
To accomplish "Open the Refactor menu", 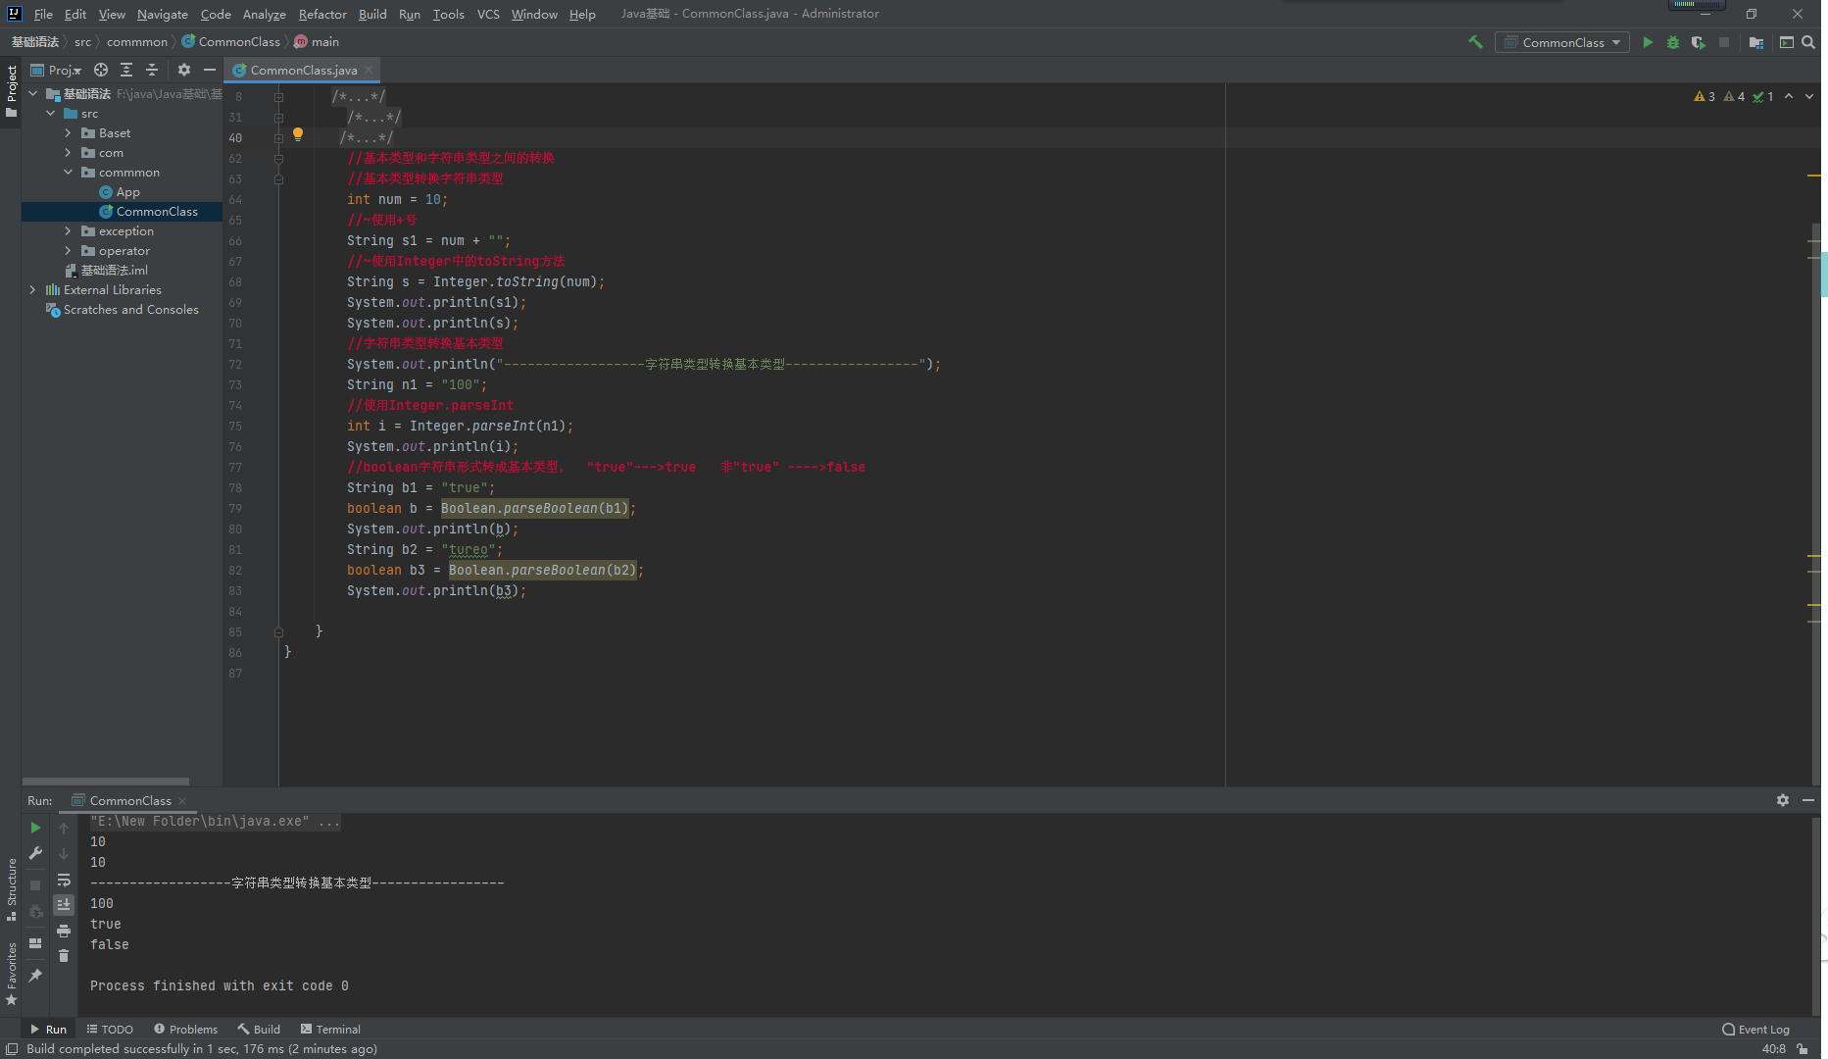I will pyautogui.click(x=322, y=14).
